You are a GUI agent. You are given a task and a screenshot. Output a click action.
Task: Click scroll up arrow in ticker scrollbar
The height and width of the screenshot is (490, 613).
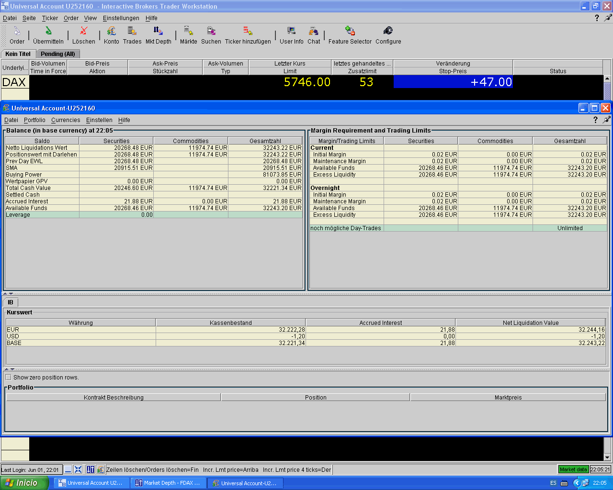point(607,78)
